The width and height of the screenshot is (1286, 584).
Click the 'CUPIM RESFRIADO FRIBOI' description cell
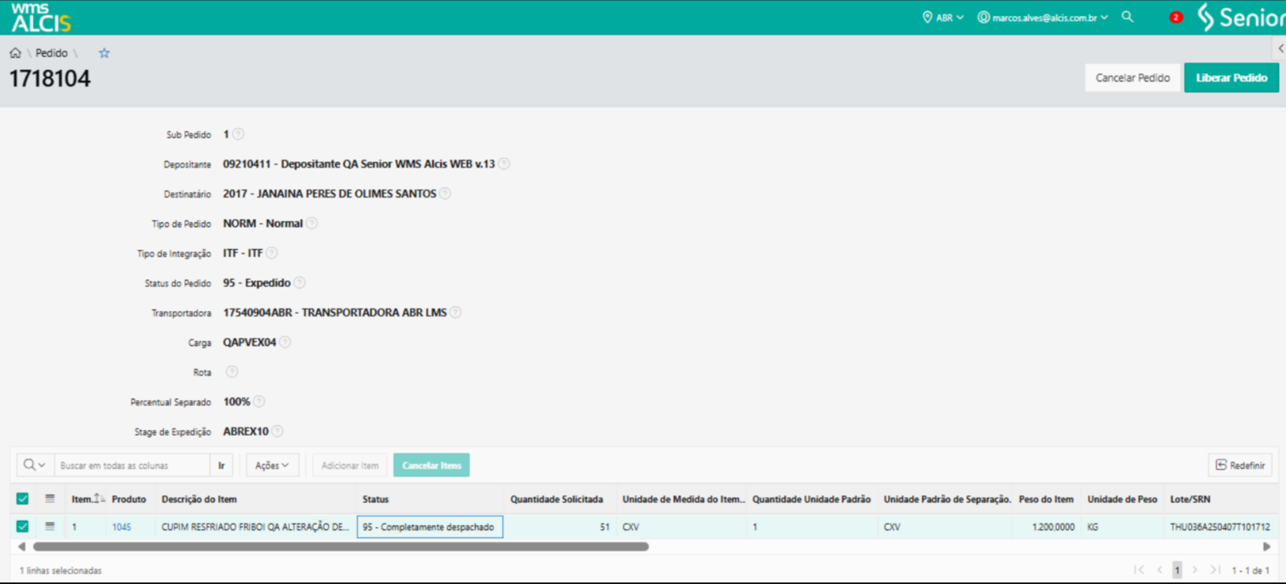coord(256,527)
